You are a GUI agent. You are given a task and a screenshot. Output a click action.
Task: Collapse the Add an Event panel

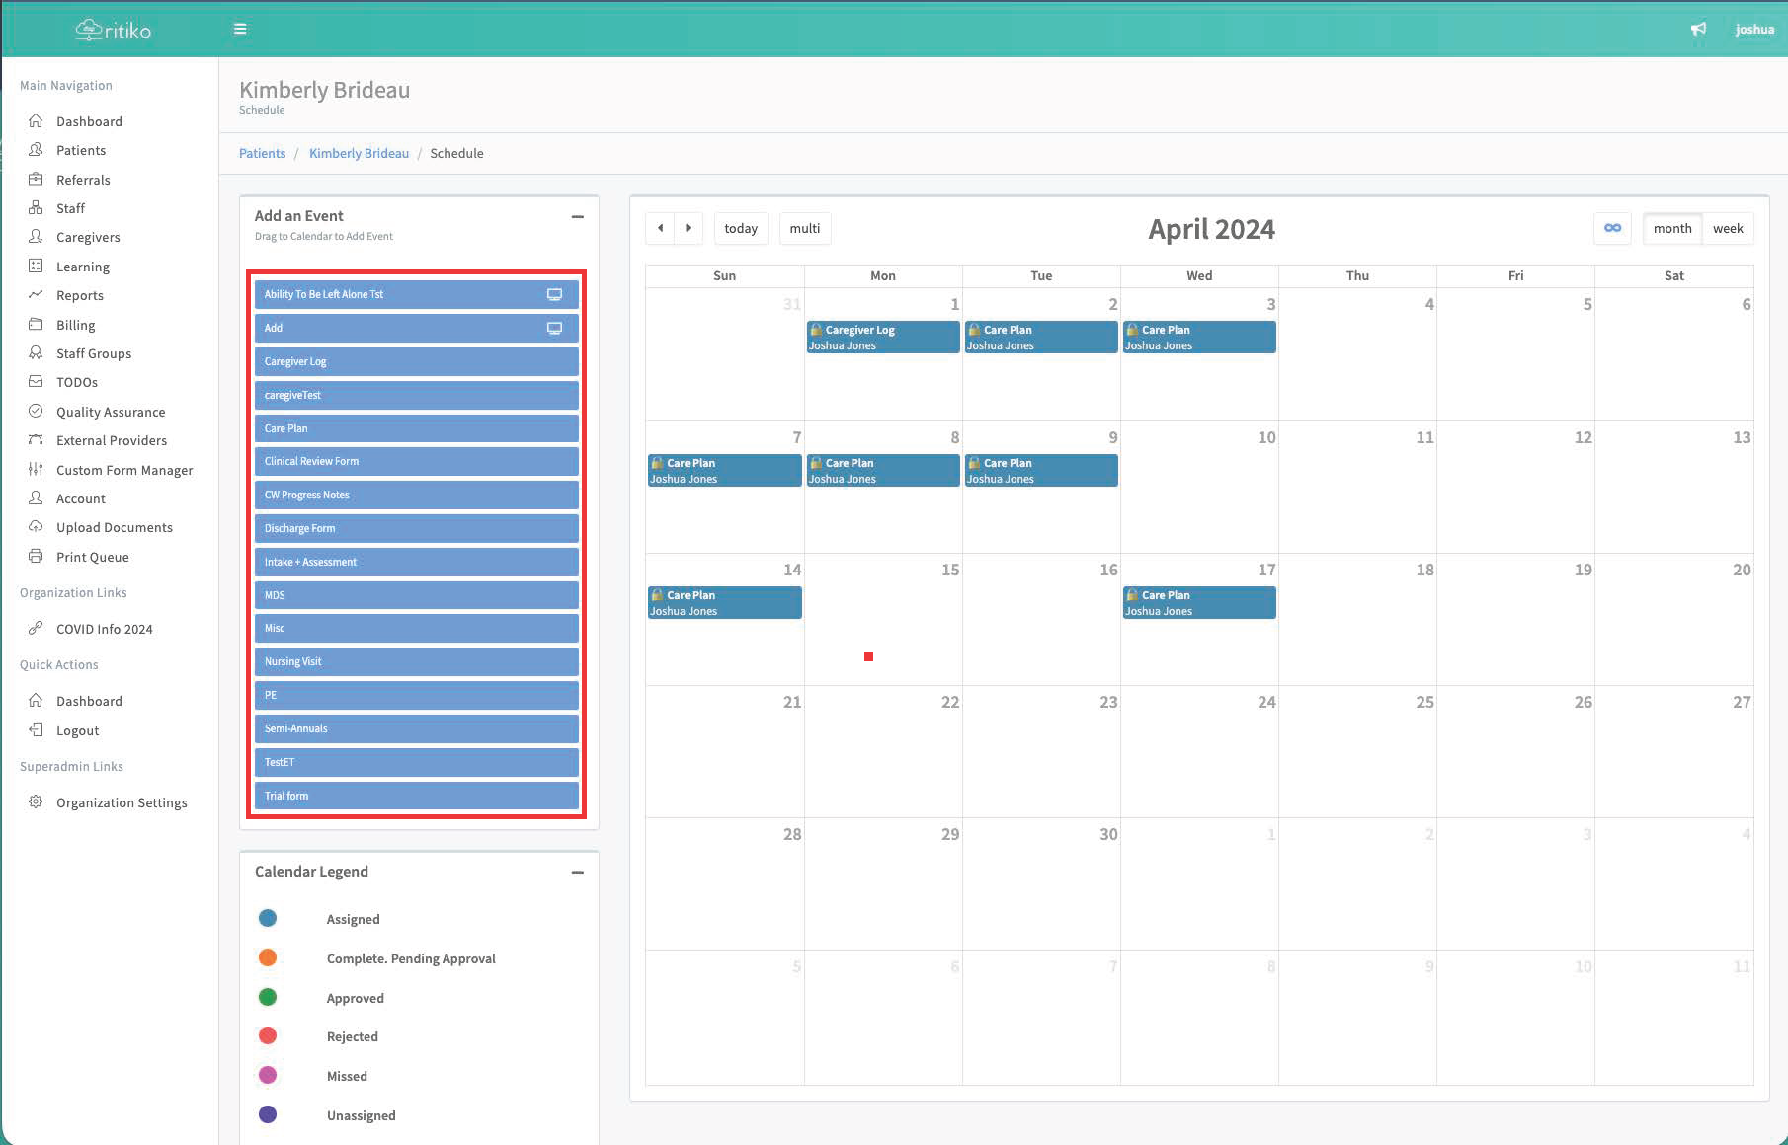click(577, 216)
